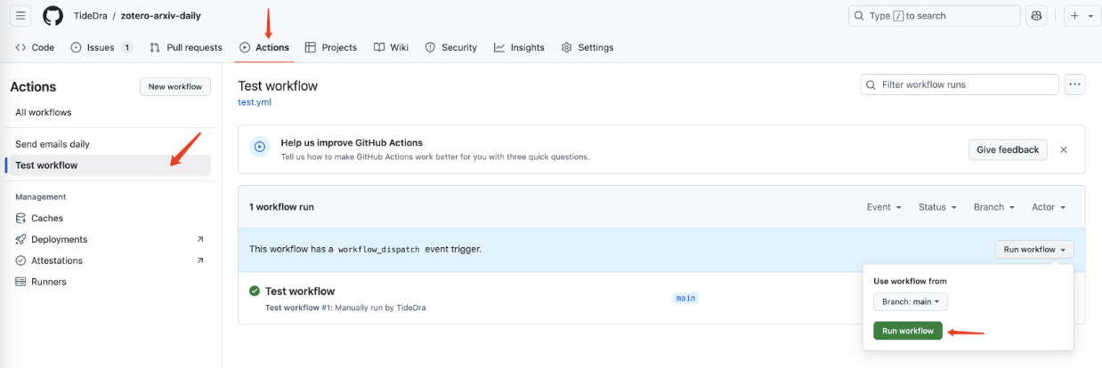Screen dimensions: 1102x368
Task: Click the Issues circle icon
Action: (x=77, y=47)
